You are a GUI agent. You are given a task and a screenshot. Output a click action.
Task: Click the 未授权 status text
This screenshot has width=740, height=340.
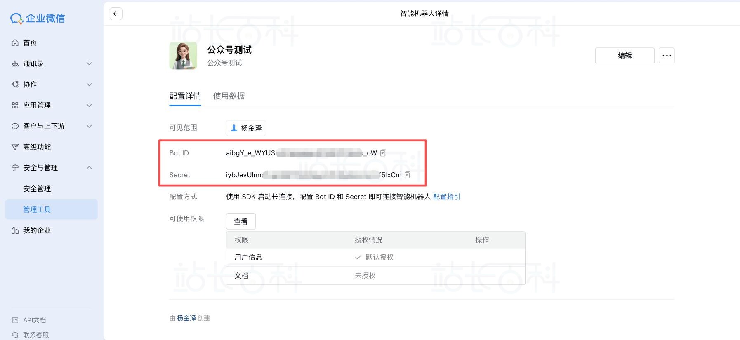[x=365, y=276]
